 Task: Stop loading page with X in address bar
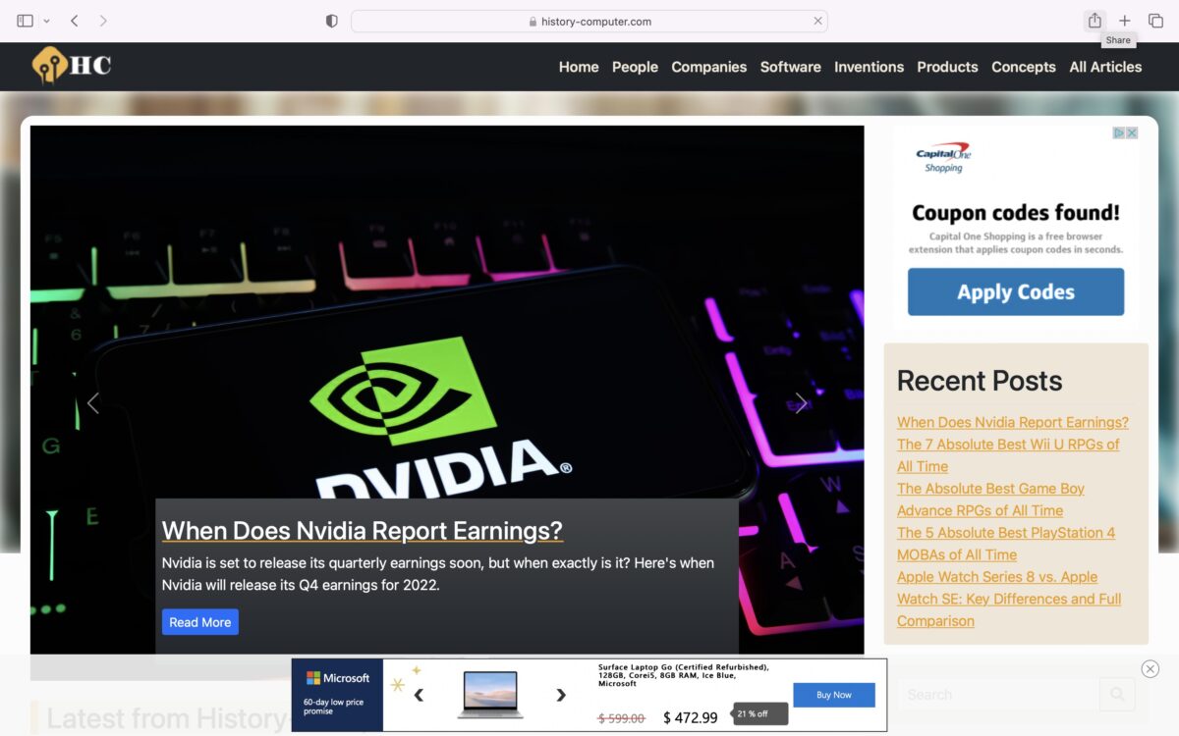[817, 21]
